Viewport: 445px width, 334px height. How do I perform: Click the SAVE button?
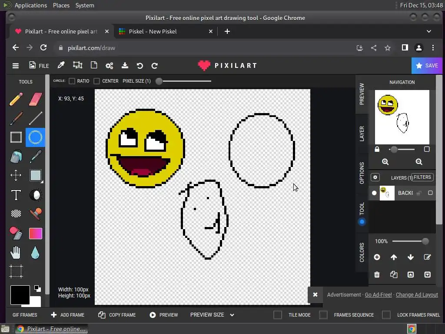click(x=427, y=66)
